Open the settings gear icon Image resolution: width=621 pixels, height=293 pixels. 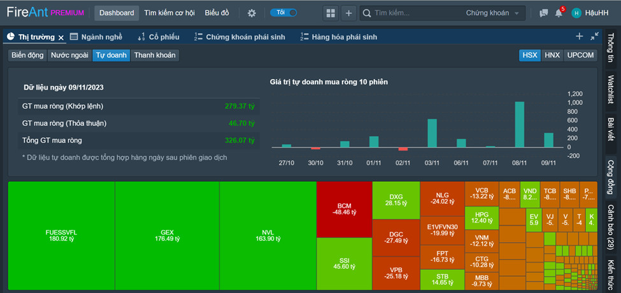click(252, 13)
